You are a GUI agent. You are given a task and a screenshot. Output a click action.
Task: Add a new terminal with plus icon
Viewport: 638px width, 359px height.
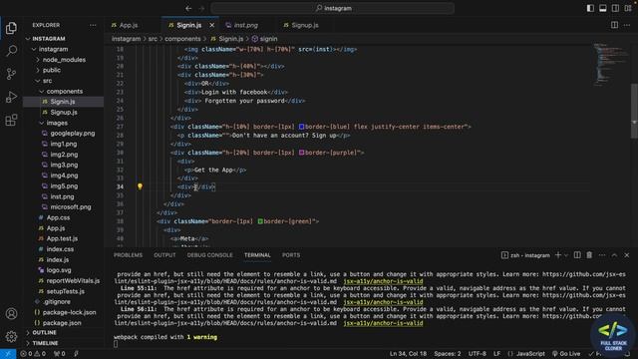pos(558,255)
